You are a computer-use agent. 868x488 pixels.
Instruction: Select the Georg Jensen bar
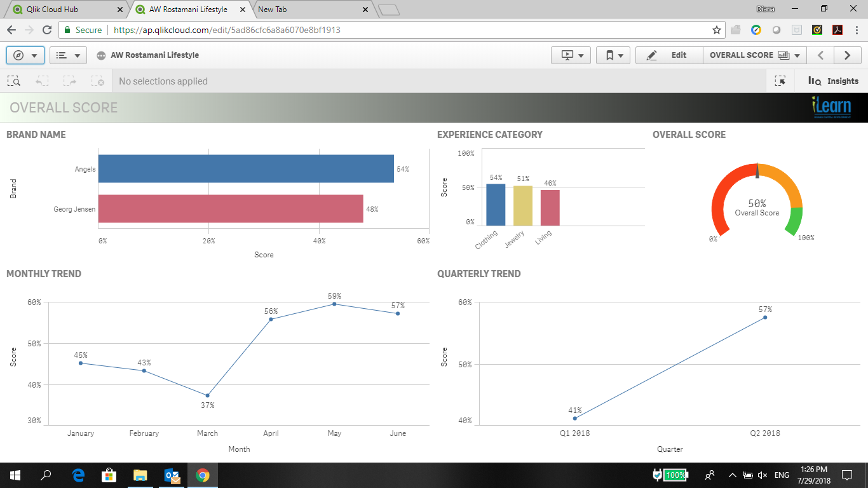tap(231, 208)
